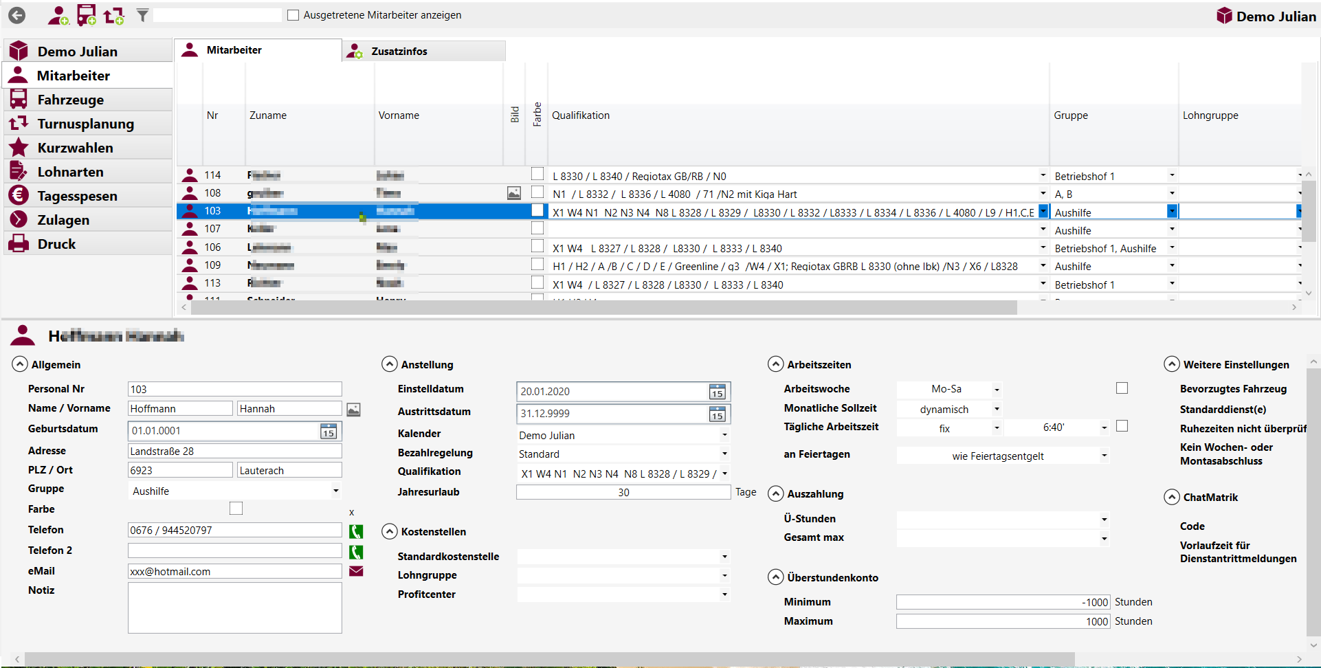Open the Bezahlregelung dropdown

point(724,454)
